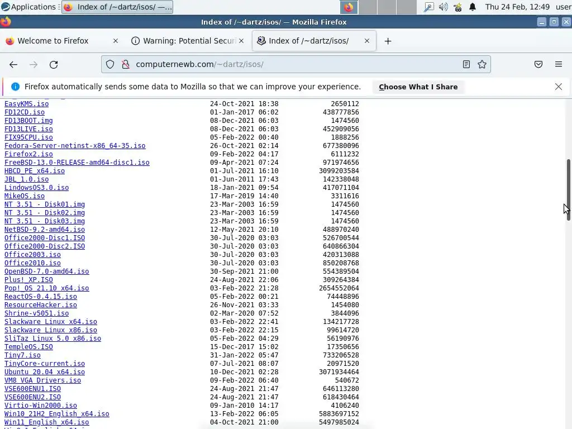Download NT 3.51 - Disk03.img

45,221
